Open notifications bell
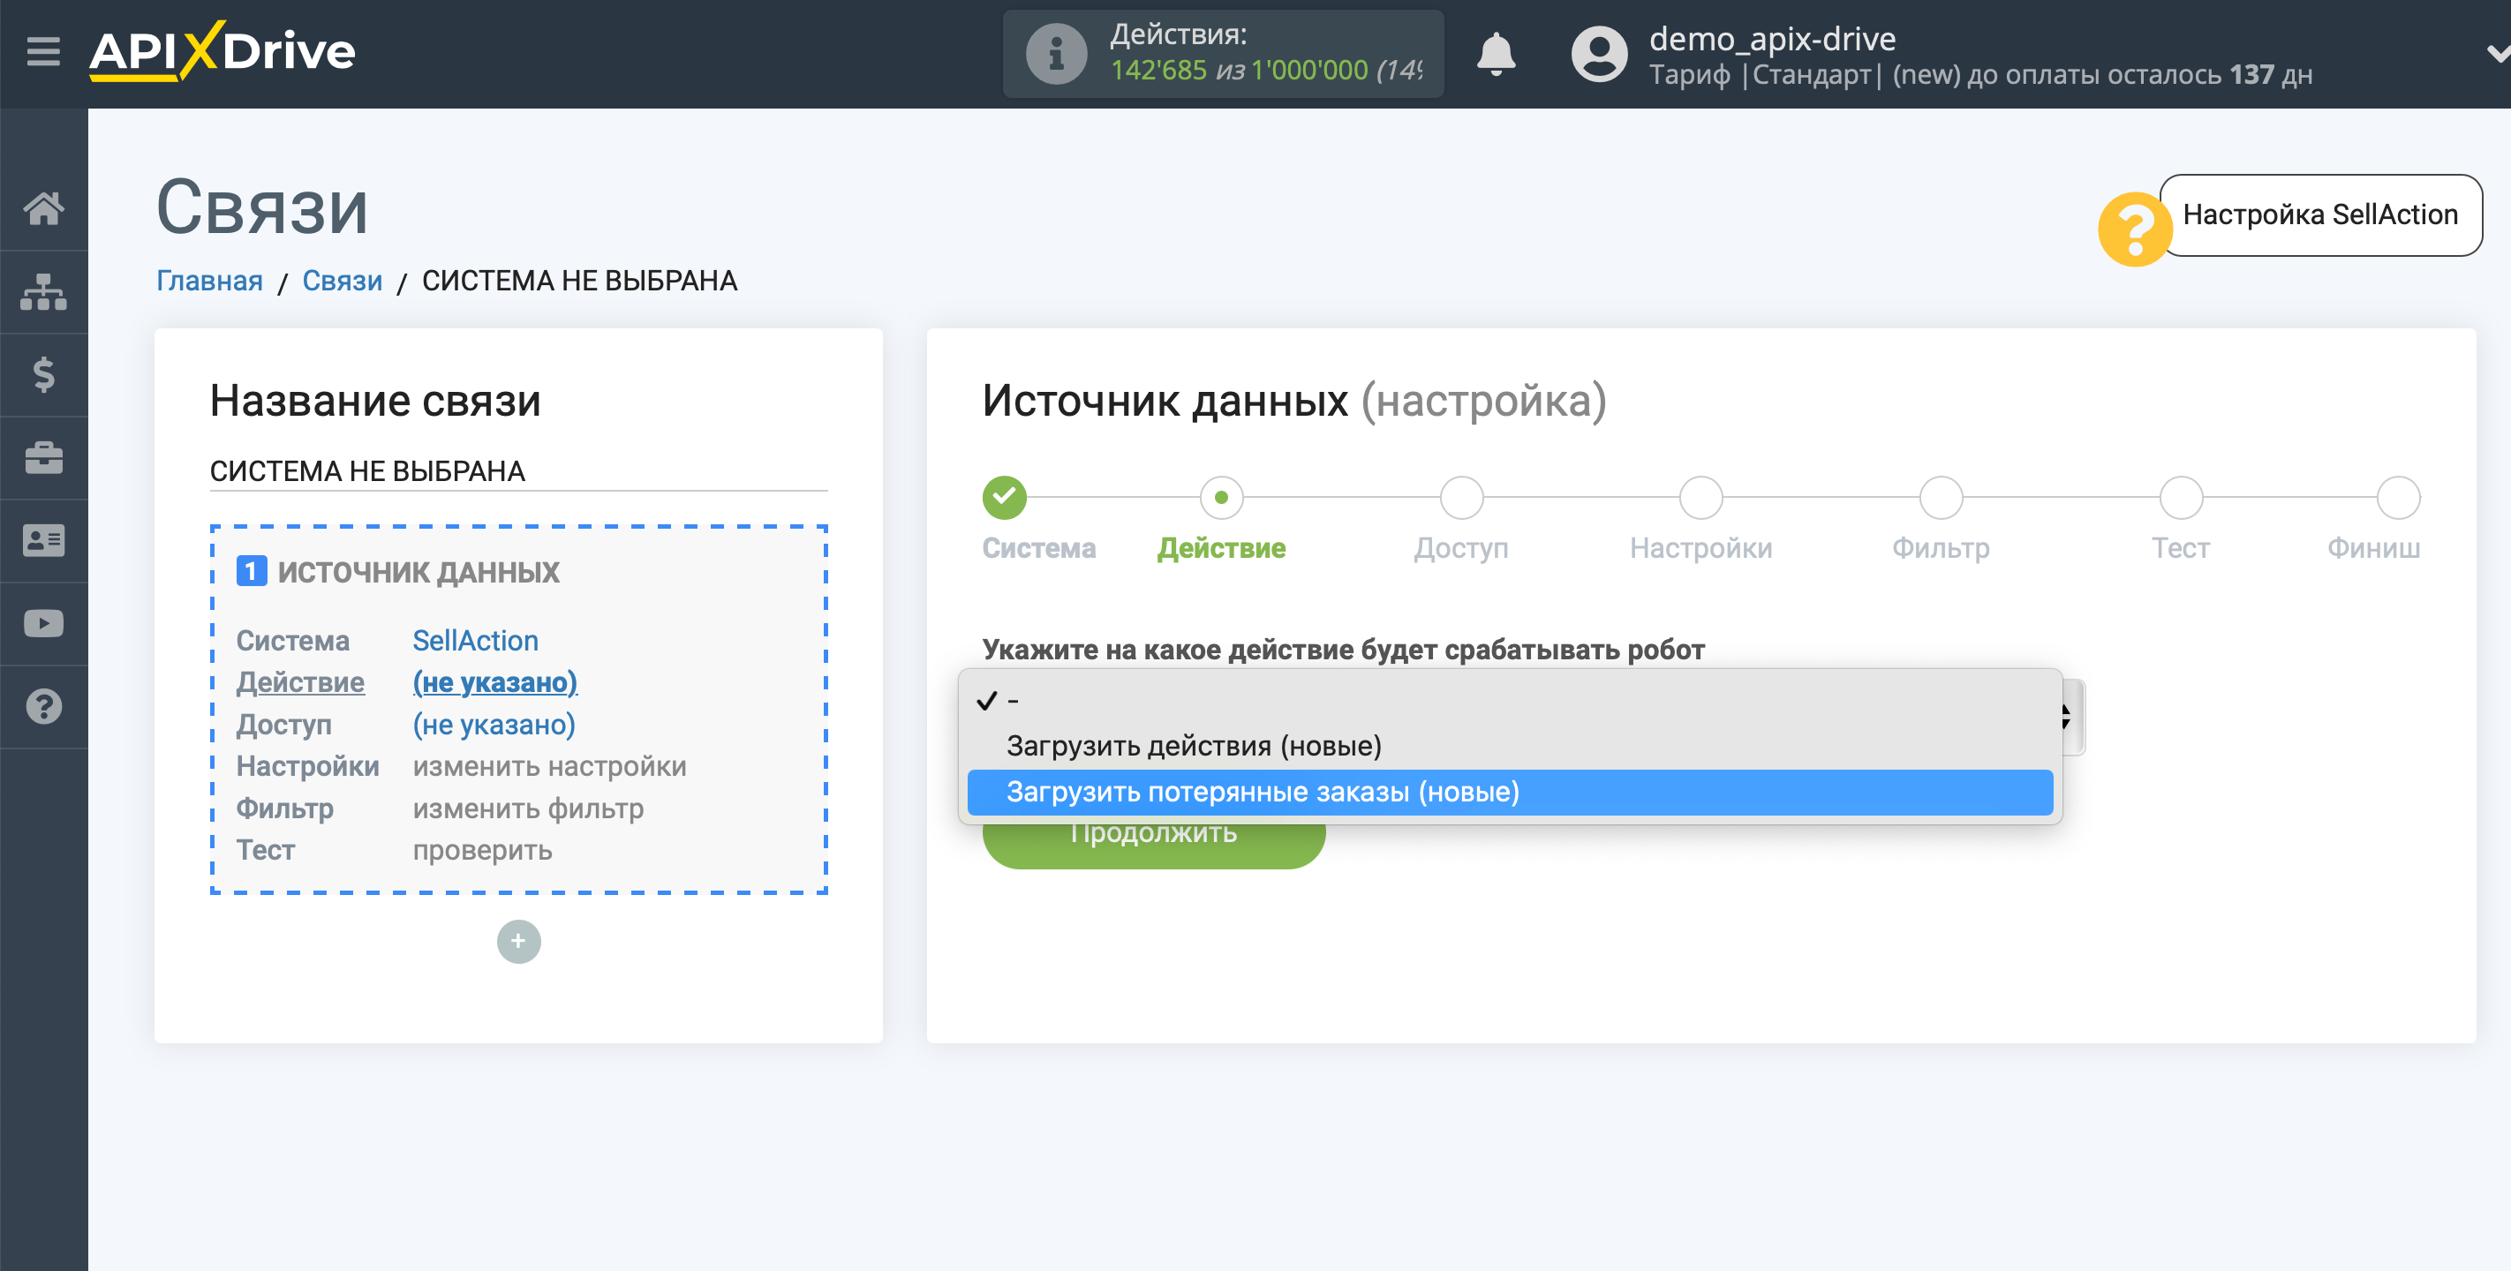This screenshot has height=1271, width=2511. (1496, 54)
